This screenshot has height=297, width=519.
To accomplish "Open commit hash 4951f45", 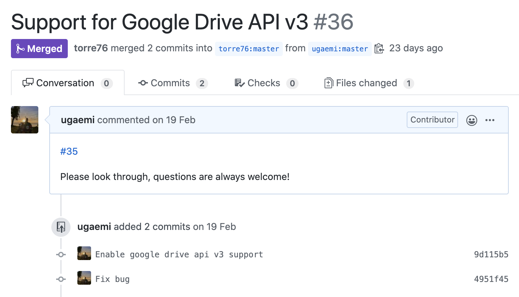I will click(x=491, y=279).
